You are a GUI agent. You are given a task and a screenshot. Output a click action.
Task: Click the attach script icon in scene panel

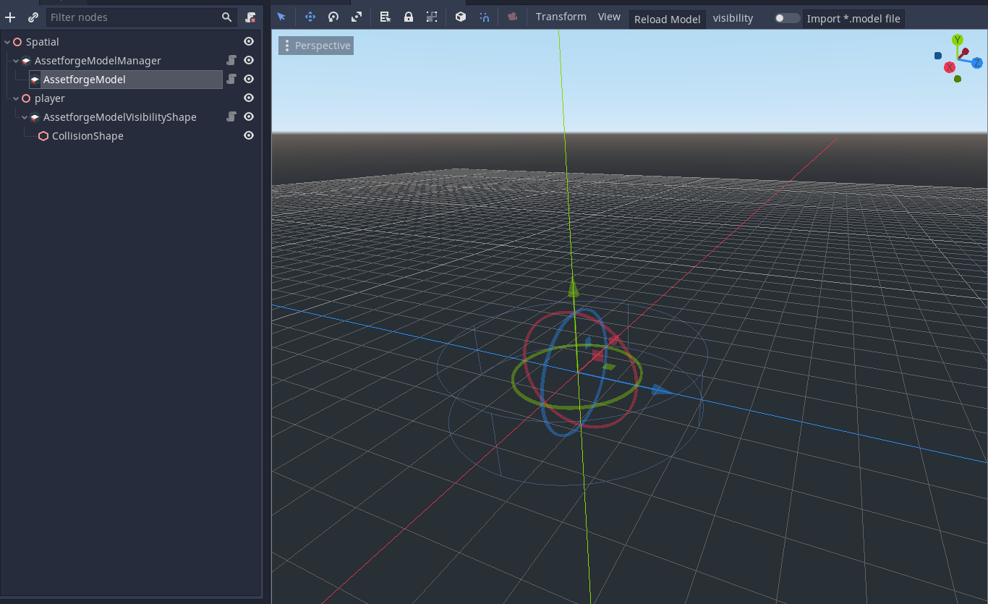[x=33, y=17]
